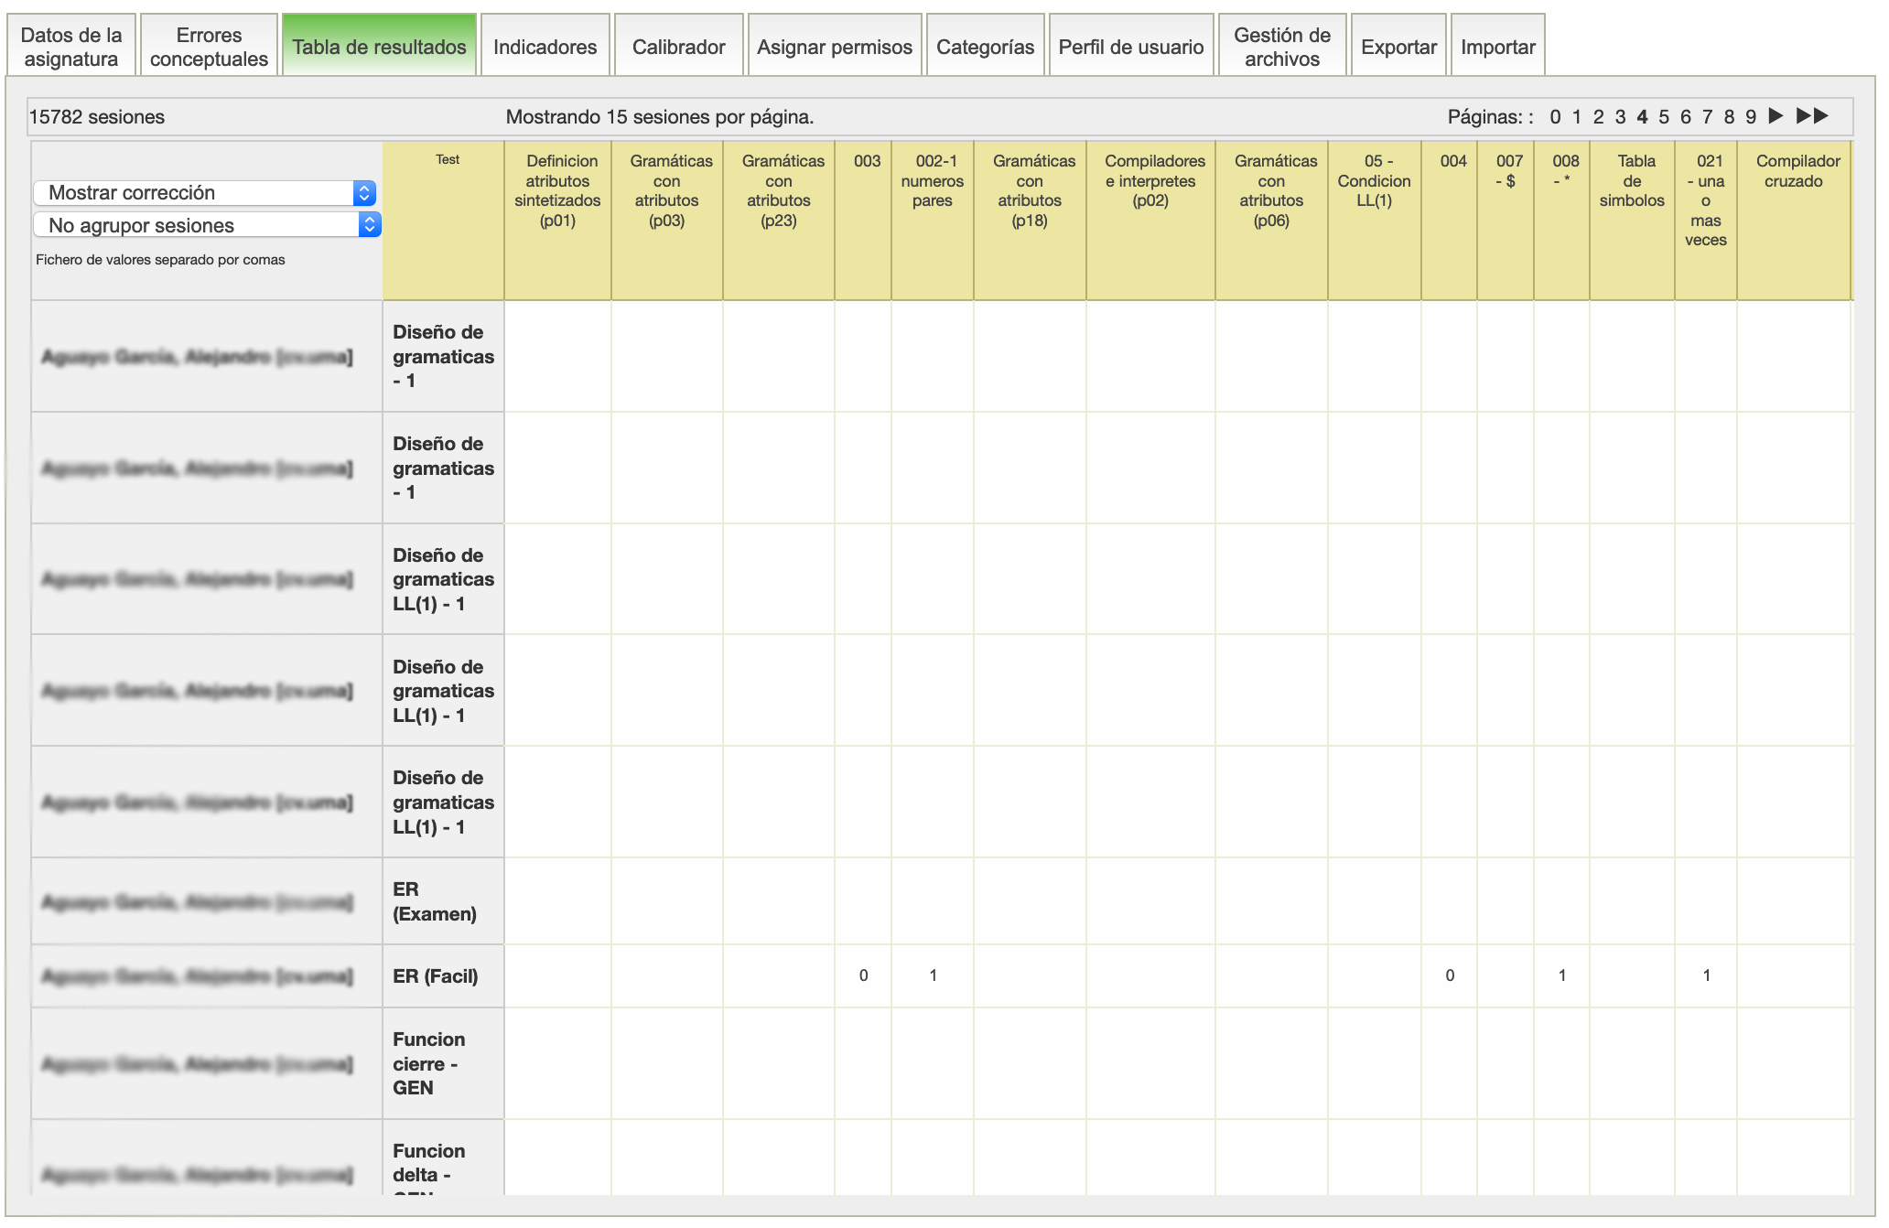The width and height of the screenshot is (1889, 1228).
Task: Open the Importar tab
Action: (x=1497, y=47)
